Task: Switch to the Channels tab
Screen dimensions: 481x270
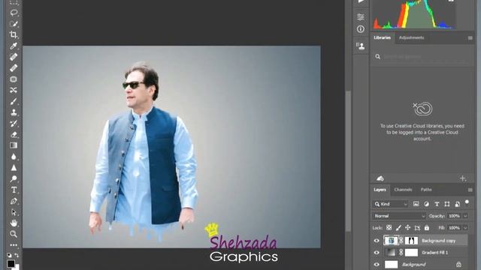Action: (x=403, y=190)
